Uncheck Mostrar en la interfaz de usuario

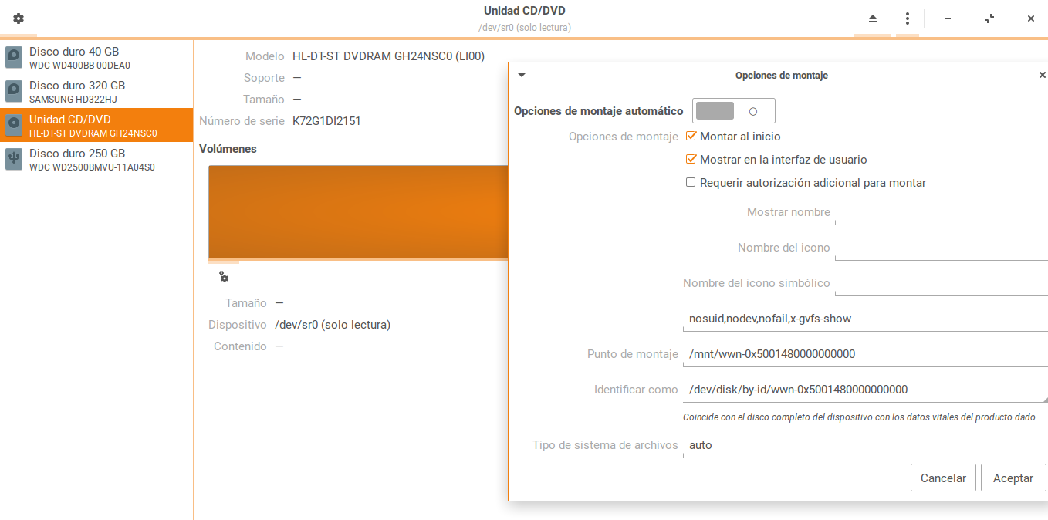[x=691, y=160]
